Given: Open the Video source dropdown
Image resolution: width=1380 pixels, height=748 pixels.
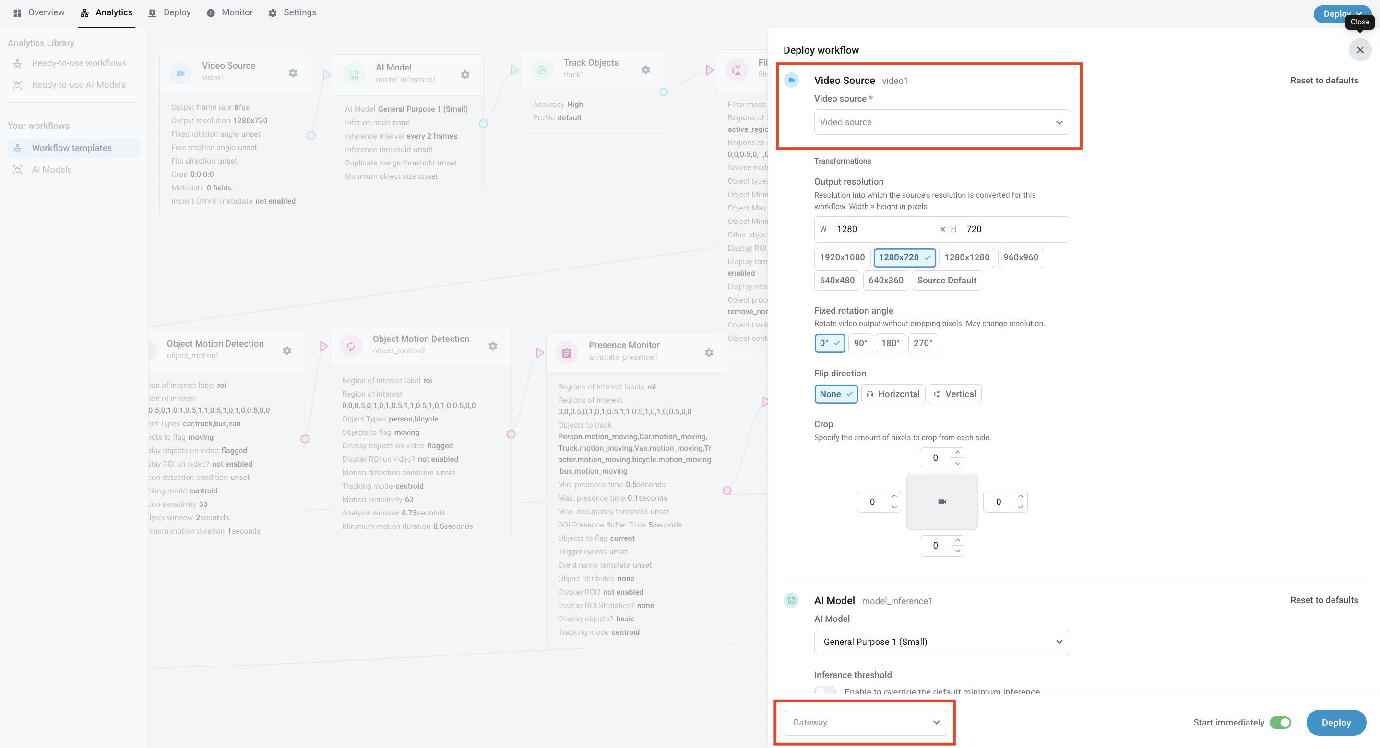Looking at the screenshot, I should tap(942, 122).
